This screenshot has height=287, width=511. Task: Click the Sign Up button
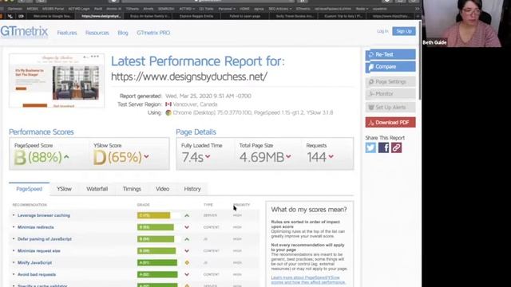click(x=404, y=31)
